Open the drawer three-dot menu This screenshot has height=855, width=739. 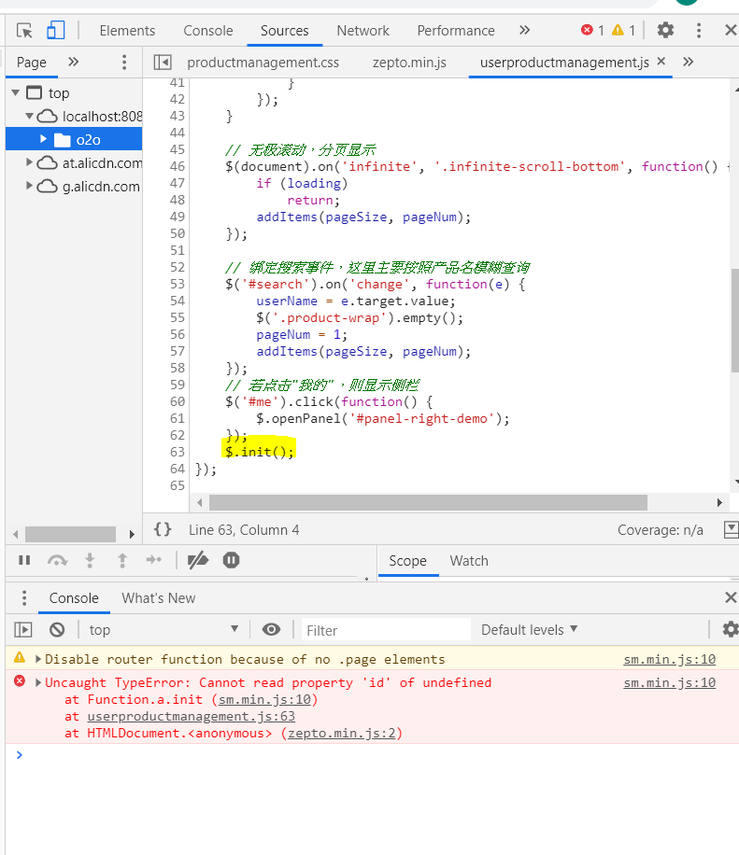point(24,597)
